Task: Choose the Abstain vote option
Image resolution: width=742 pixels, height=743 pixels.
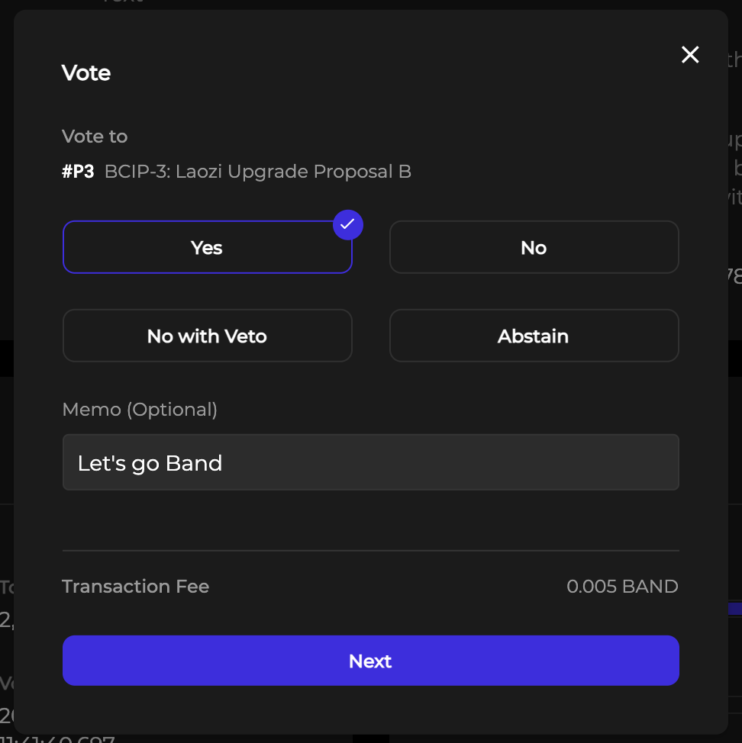Action: click(x=534, y=336)
